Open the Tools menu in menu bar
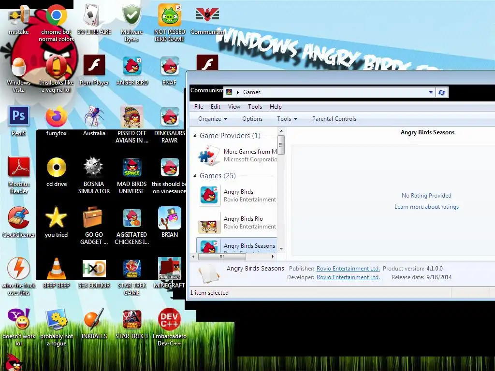Image resolution: width=495 pixels, height=371 pixels. click(x=255, y=107)
